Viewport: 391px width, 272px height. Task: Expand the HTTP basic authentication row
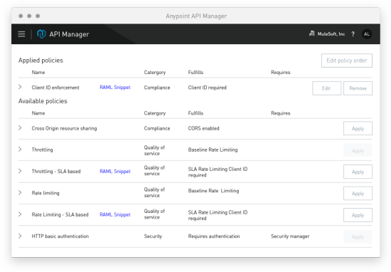point(20,236)
